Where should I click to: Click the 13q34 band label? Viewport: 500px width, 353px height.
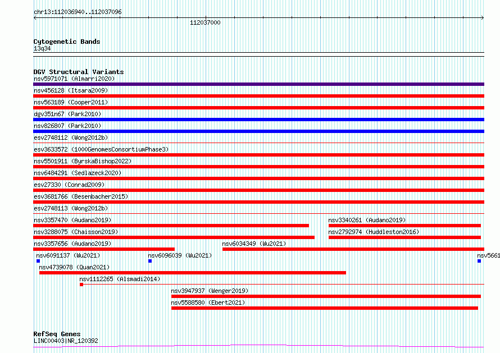[42, 48]
